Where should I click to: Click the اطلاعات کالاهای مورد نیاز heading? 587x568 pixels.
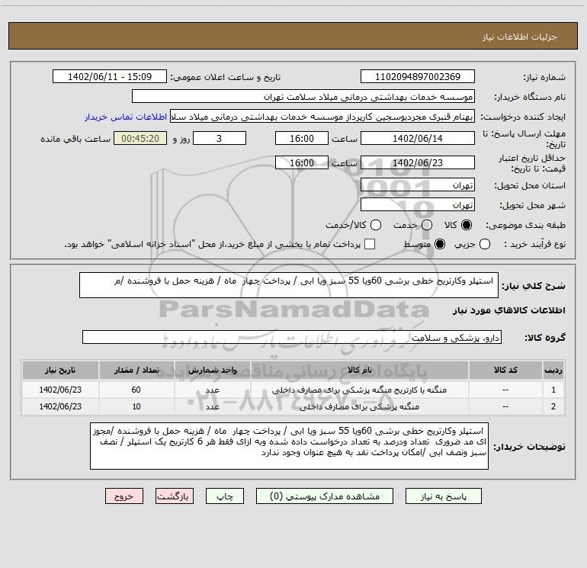(x=508, y=310)
